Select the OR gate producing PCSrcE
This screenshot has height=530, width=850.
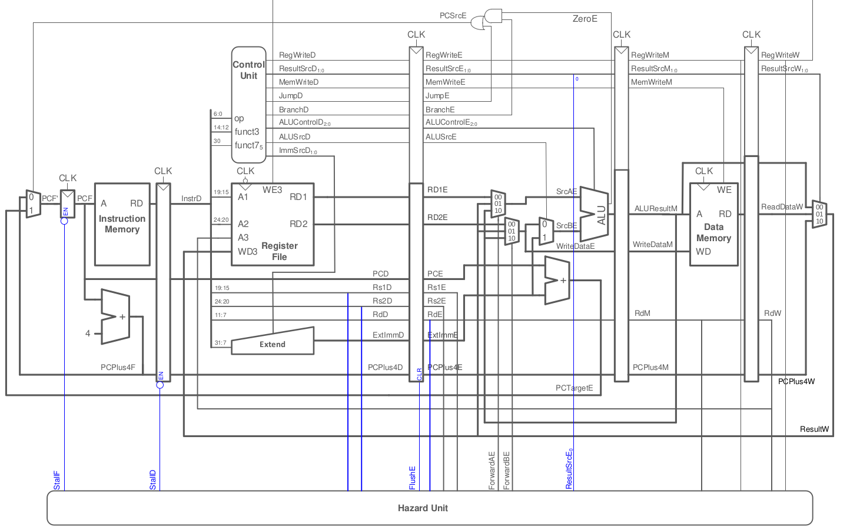click(x=478, y=24)
